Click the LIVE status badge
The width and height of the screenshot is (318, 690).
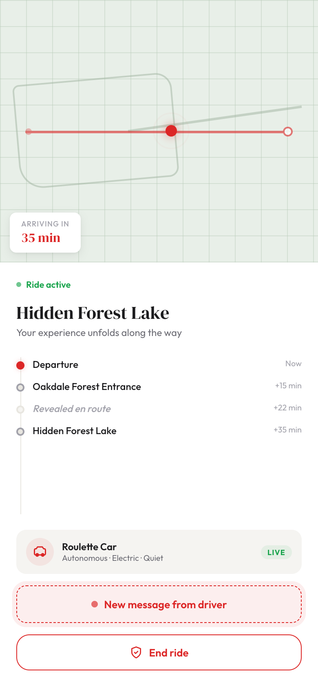tap(276, 552)
